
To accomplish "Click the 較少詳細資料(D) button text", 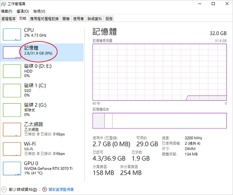I will coord(23,190).
